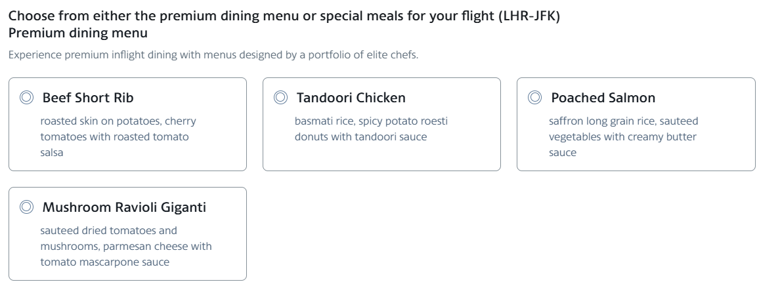This screenshot has width=780, height=282.
Task: Select the Tandoori Chicken radio button
Action: [280, 98]
